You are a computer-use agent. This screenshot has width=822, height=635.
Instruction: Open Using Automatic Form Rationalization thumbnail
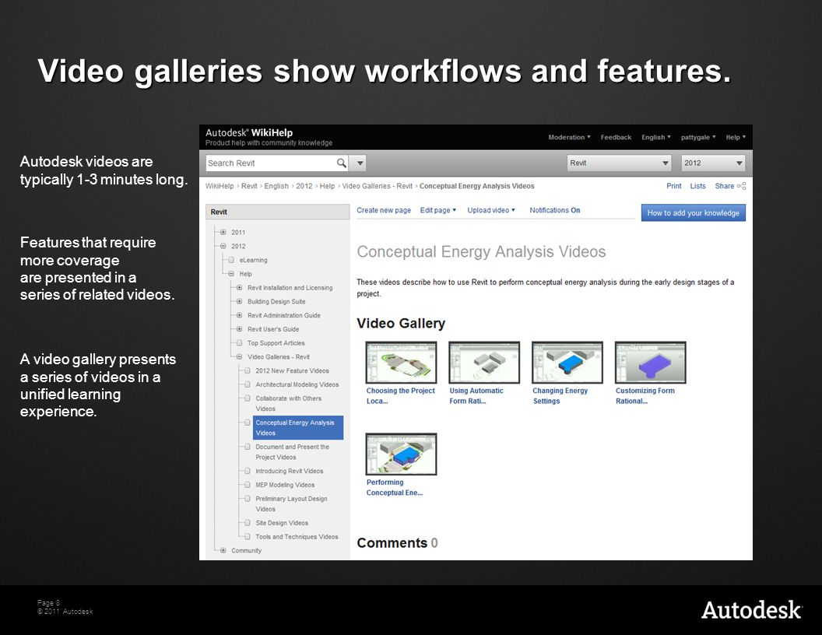tap(484, 362)
